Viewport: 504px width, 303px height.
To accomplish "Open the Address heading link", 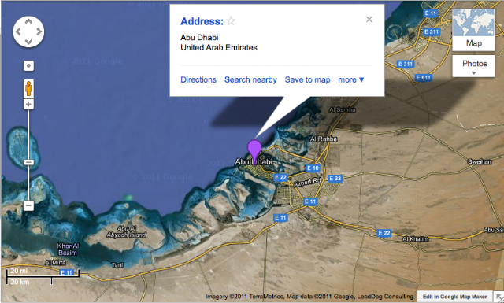I will [202, 21].
